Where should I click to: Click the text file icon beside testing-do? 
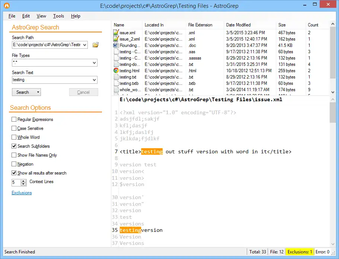coord(116,64)
